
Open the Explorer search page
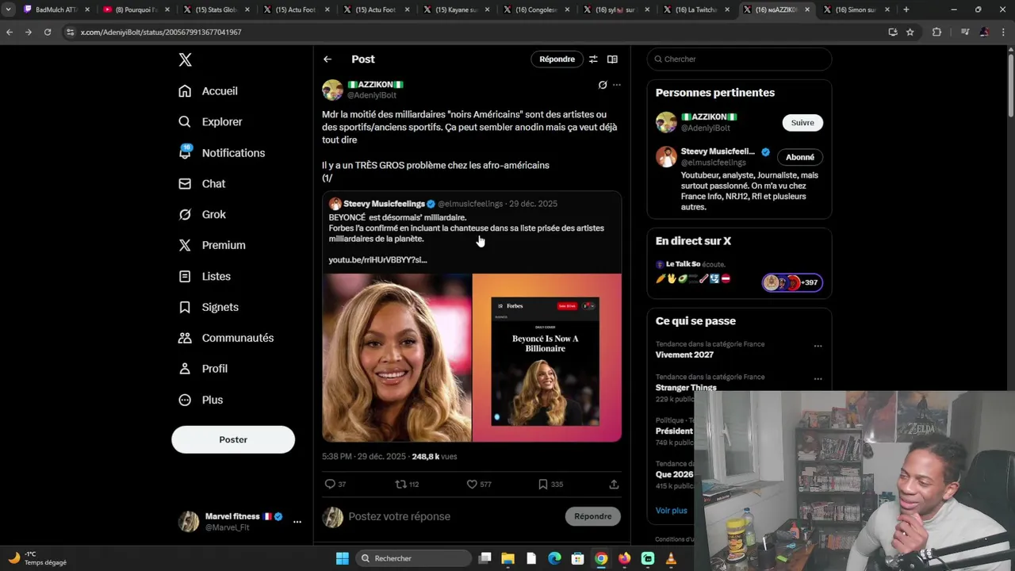click(210, 122)
